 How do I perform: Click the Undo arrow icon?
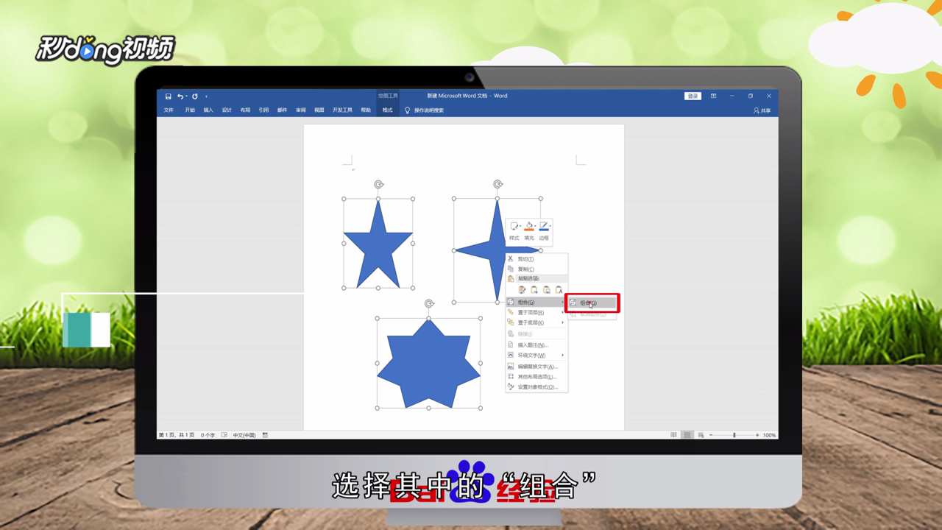tap(180, 96)
